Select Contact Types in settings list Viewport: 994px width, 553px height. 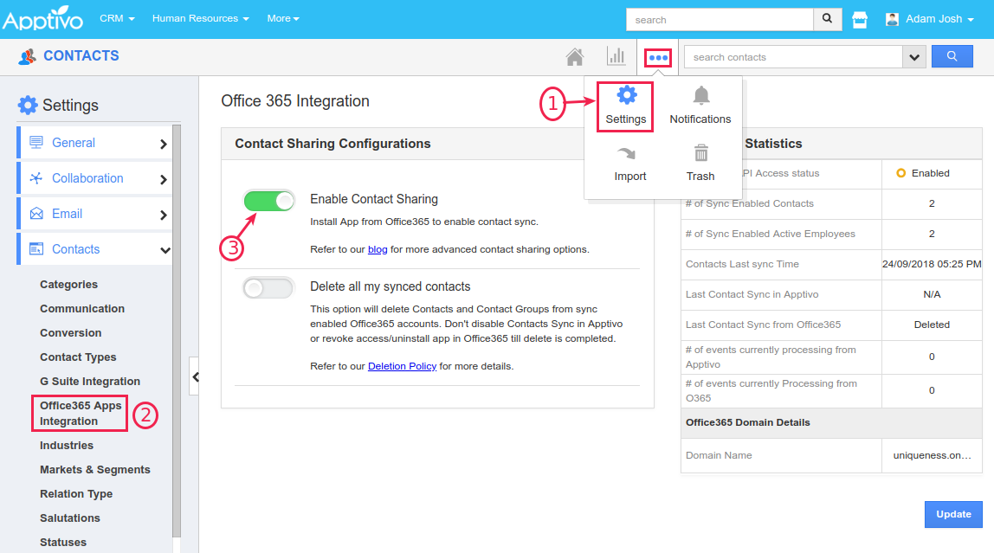(78, 357)
